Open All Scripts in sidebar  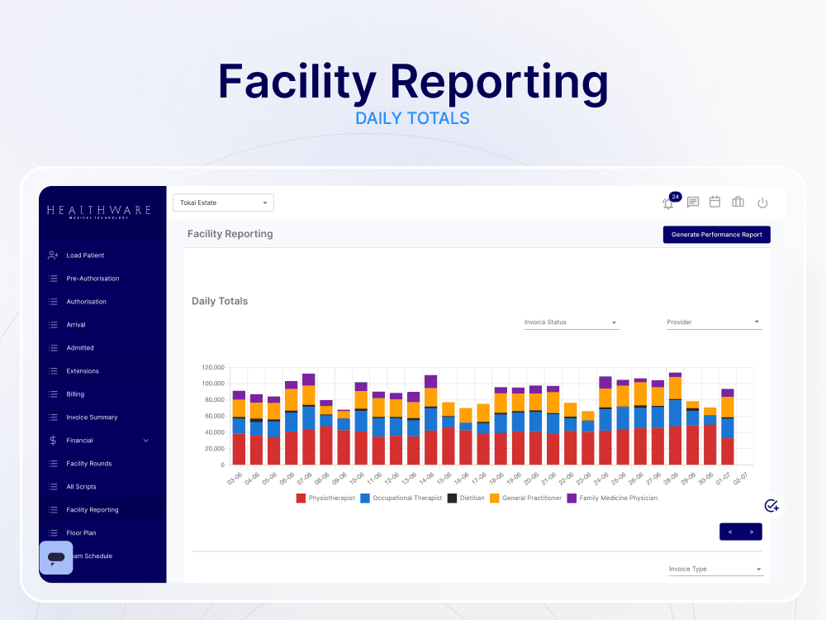[81, 487]
